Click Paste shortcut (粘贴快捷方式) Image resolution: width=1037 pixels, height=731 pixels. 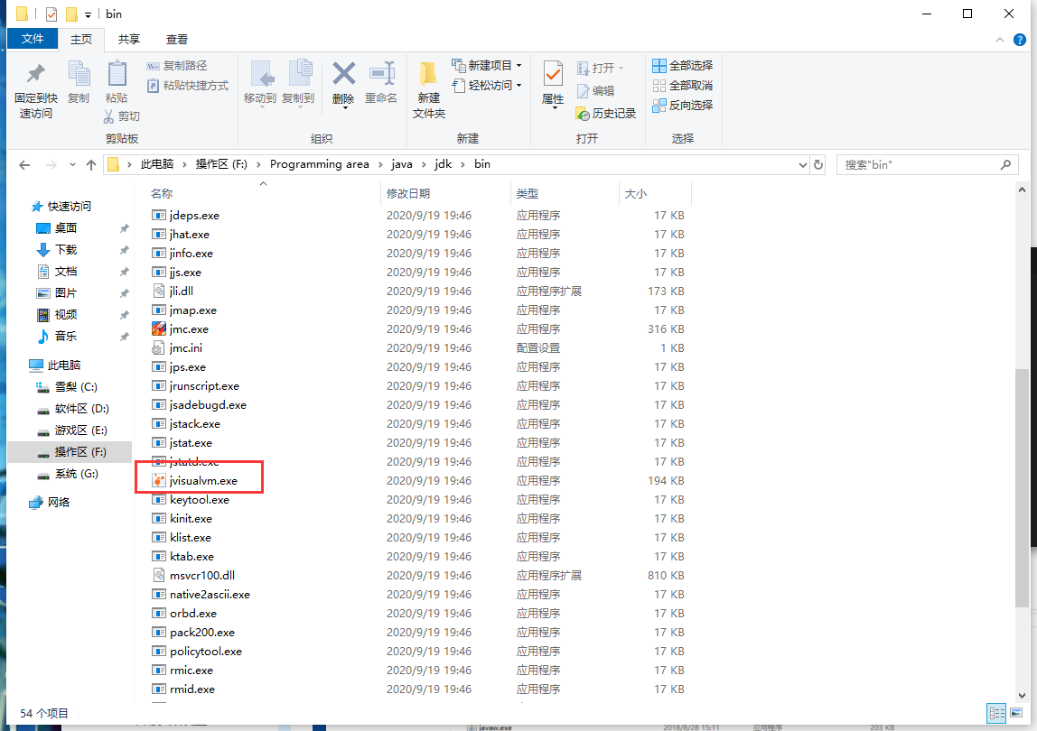click(188, 85)
